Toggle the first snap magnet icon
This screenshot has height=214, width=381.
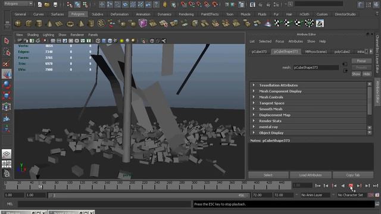pyautogui.click(x=184, y=4)
